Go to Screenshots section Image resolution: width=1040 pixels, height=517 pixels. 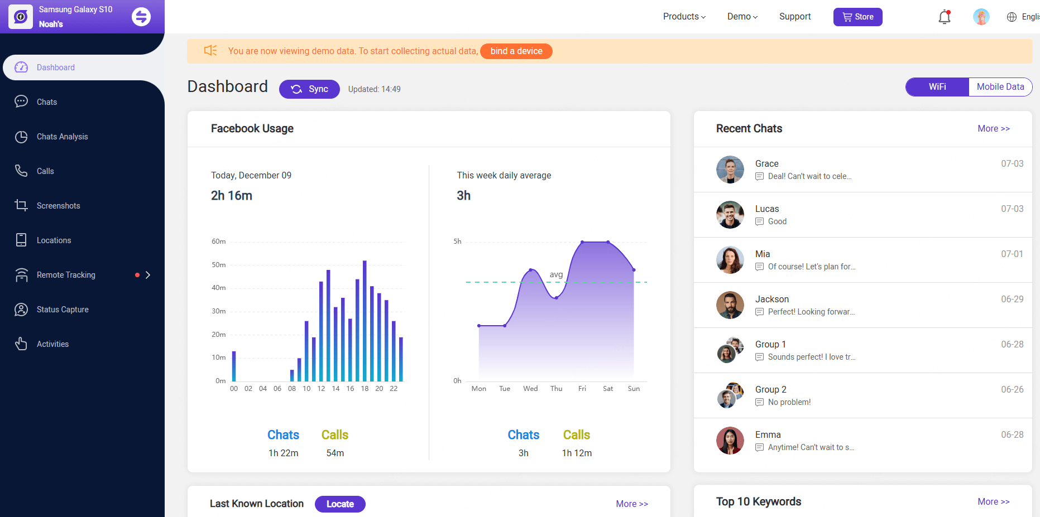click(58, 206)
